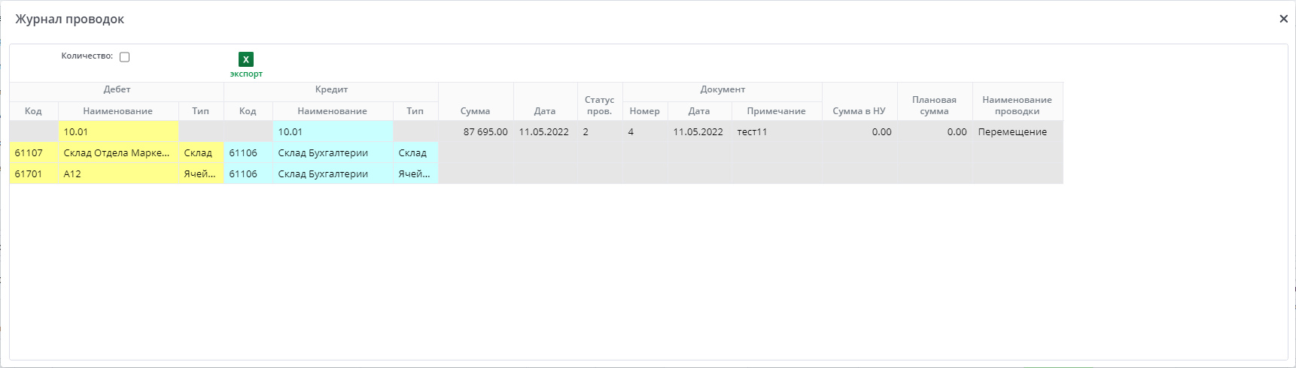Click the blue 10.01 credit account cell
Screen dimensions: 1296x368
[332, 132]
